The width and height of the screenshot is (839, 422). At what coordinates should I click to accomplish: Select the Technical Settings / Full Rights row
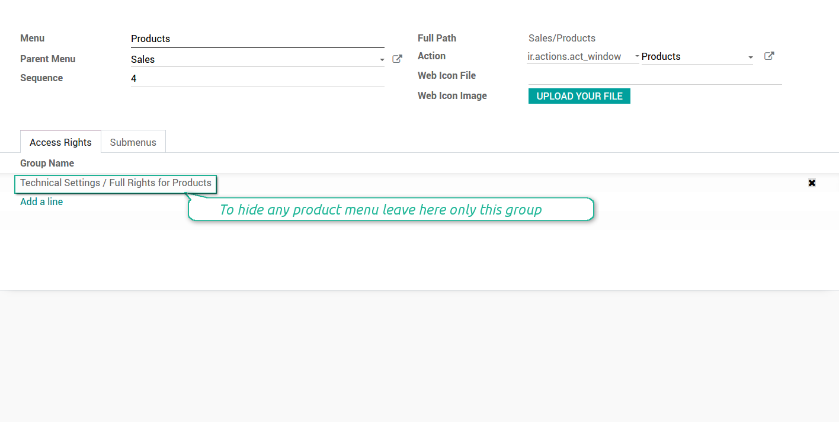[116, 183]
